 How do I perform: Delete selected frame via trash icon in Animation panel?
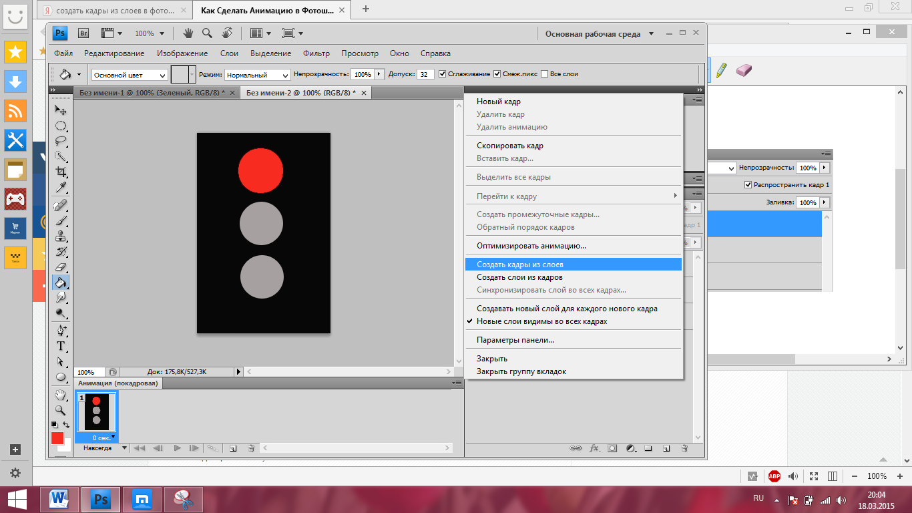(251, 448)
